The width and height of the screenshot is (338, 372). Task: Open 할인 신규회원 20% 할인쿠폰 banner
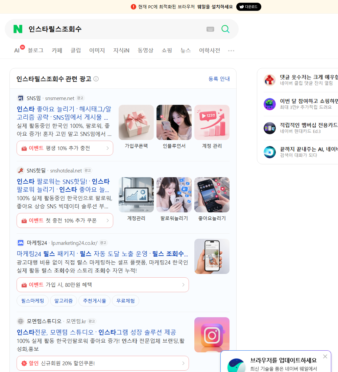tap(103, 363)
